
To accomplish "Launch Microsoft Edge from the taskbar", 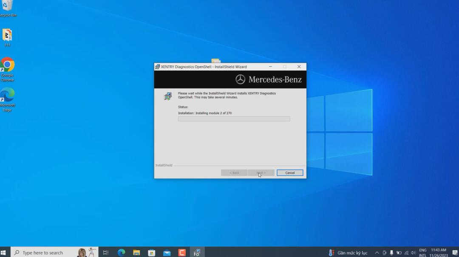I will point(121,252).
